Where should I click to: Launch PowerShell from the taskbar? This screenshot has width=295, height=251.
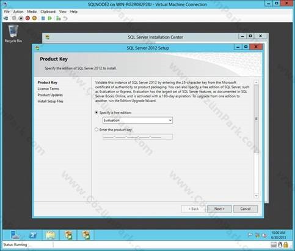[33, 235]
